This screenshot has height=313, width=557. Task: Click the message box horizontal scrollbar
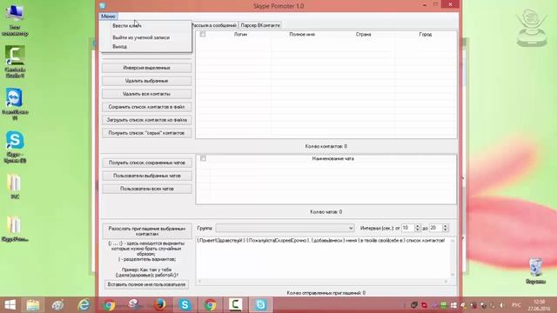pyautogui.click(x=323, y=282)
